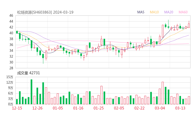Click the 30 price axis label
This screenshot has height=114, width=193.
click(11, 62)
